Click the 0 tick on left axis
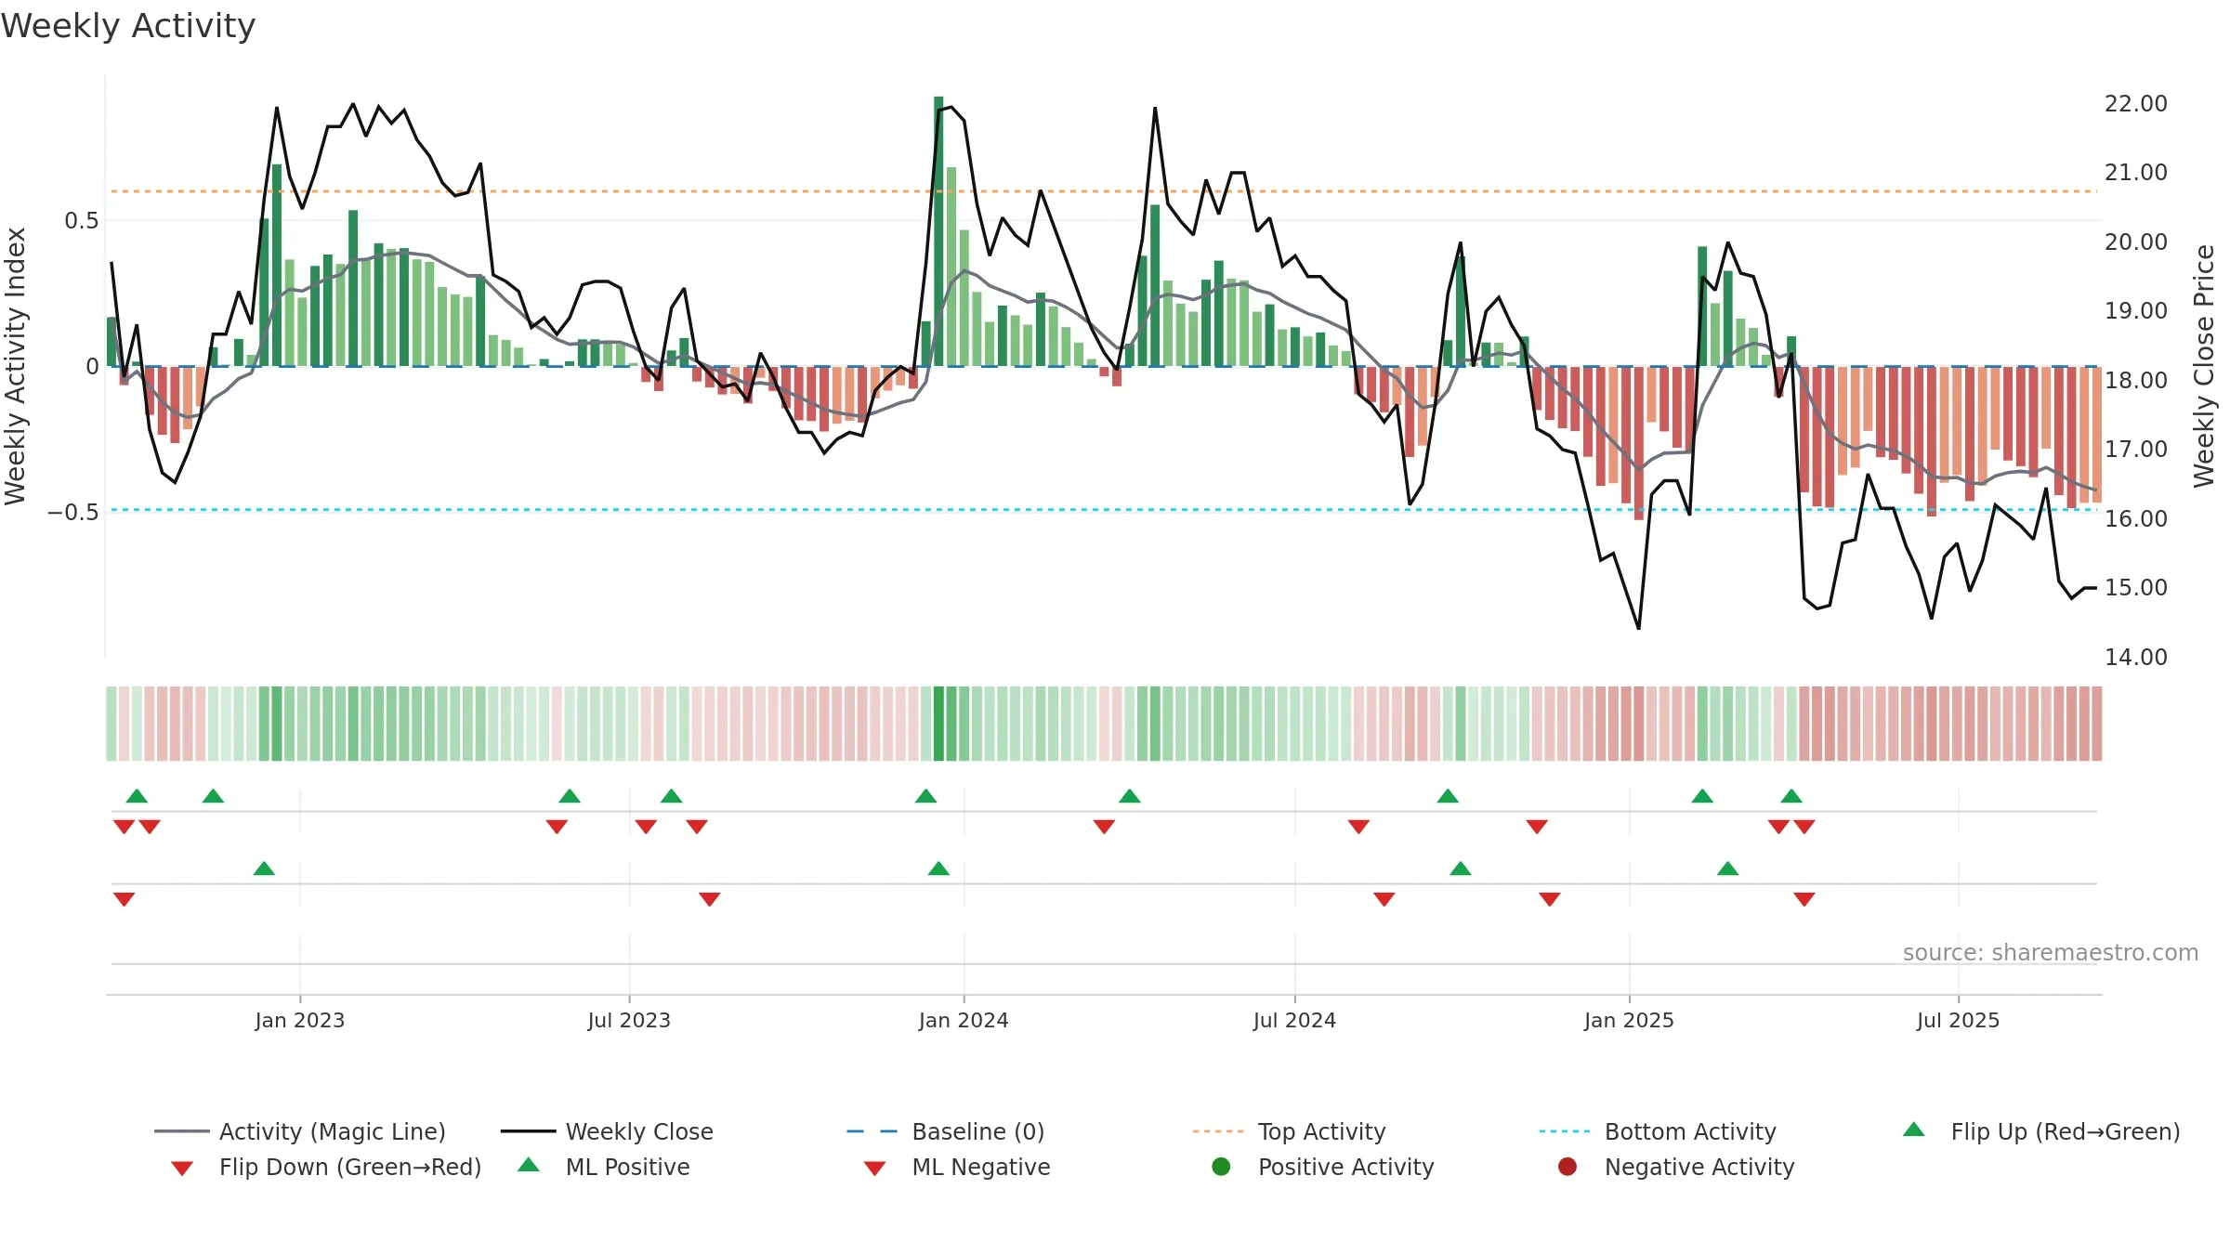 point(92,366)
